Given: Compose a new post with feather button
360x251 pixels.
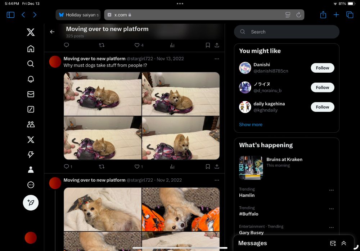Looking at the screenshot, I should (x=31, y=202).
